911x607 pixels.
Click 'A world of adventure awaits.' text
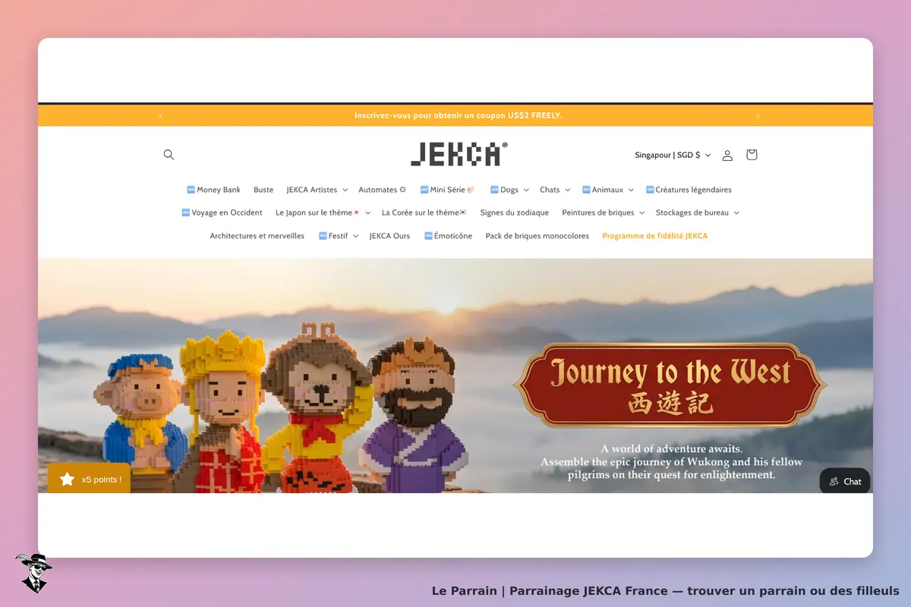tap(672, 448)
